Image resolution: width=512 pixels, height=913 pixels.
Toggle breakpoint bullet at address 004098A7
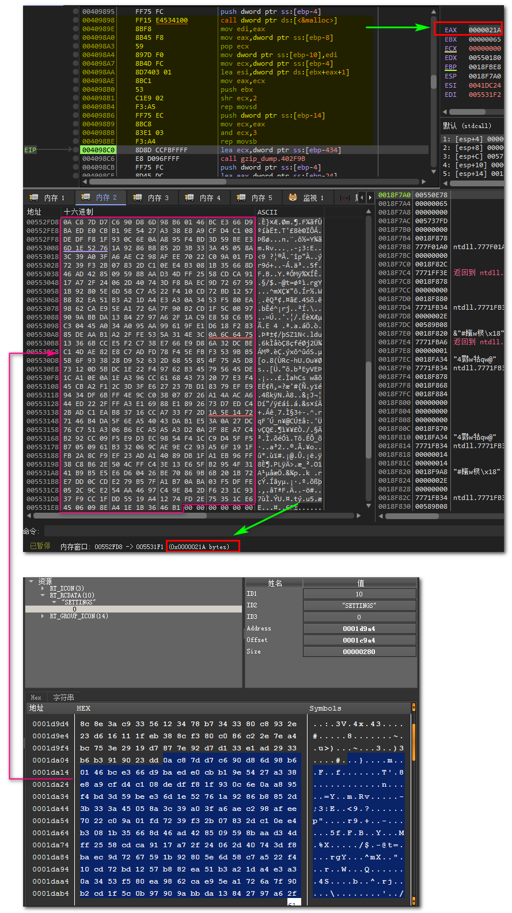coord(75,63)
